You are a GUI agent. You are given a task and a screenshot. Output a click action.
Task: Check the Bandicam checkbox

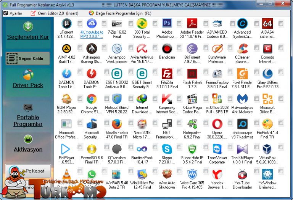tap(179, 48)
